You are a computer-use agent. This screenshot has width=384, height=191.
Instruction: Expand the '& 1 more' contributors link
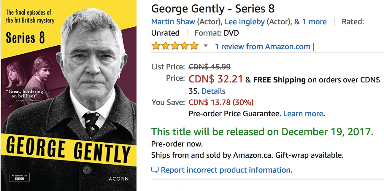pos(310,22)
